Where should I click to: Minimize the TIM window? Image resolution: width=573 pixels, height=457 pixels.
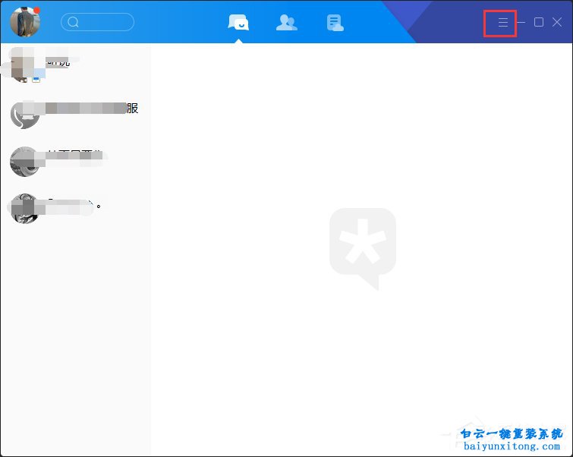[521, 23]
